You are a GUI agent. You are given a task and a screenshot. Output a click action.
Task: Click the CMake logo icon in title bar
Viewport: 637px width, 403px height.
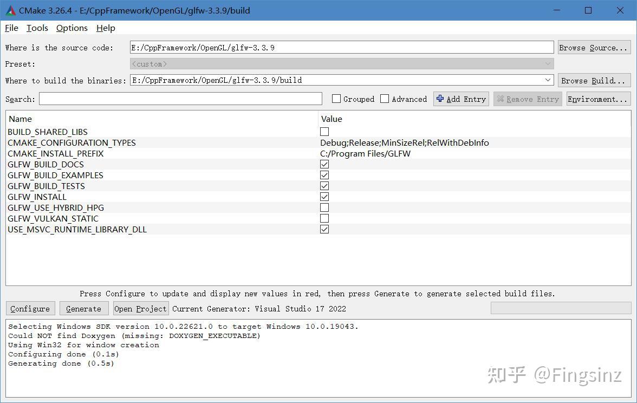pyautogui.click(x=11, y=11)
